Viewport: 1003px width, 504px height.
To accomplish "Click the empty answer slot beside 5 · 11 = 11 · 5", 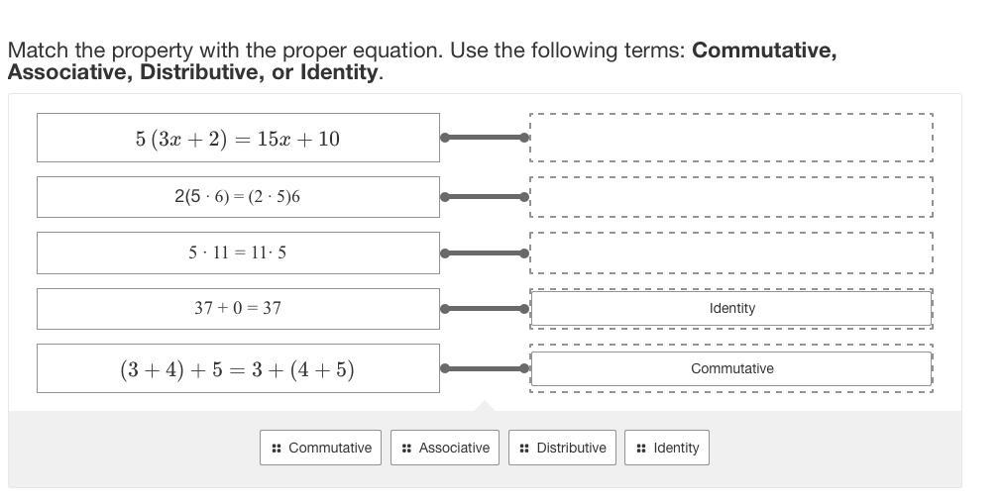I will pyautogui.click(x=731, y=252).
